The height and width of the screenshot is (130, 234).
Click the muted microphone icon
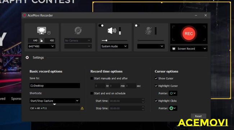148,31
